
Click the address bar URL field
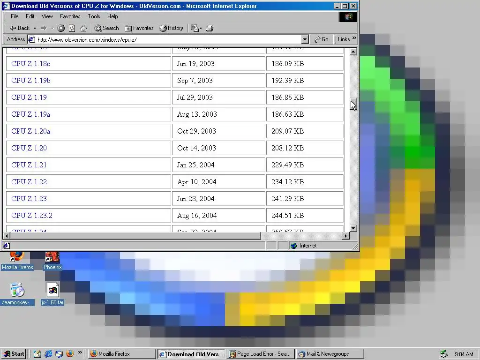(x=168, y=39)
